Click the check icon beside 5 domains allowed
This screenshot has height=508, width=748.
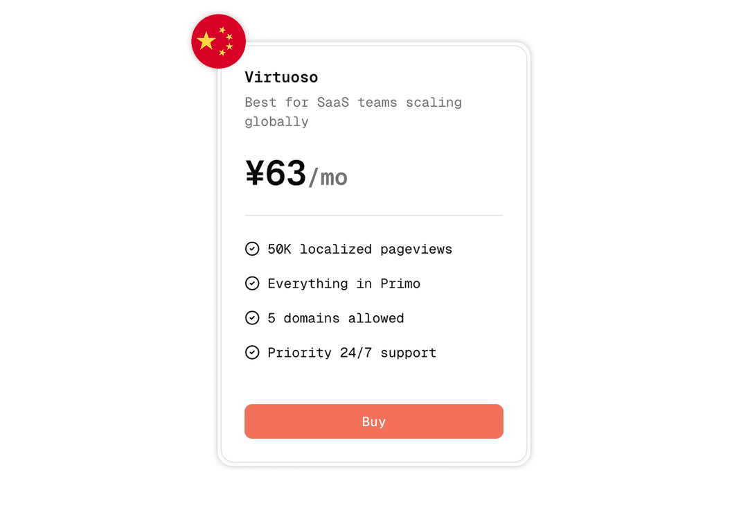pos(252,318)
